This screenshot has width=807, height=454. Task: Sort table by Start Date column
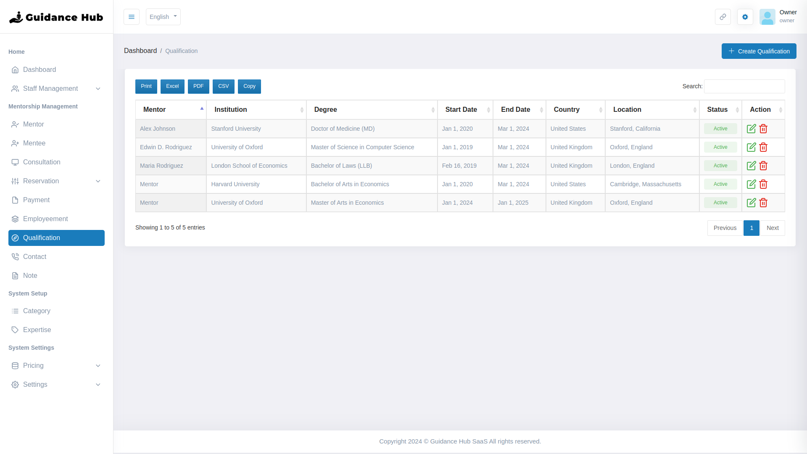(462, 110)
